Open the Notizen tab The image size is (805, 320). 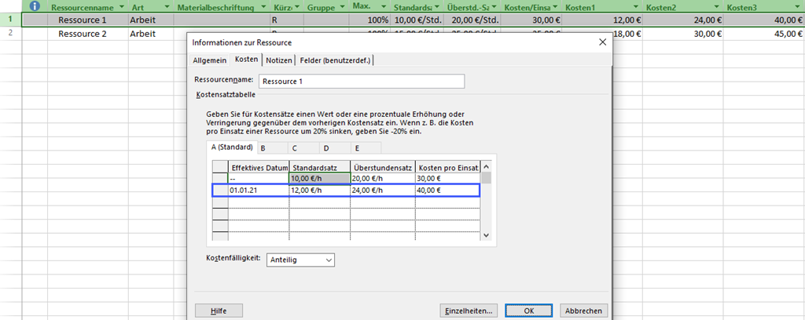(279, 60)
